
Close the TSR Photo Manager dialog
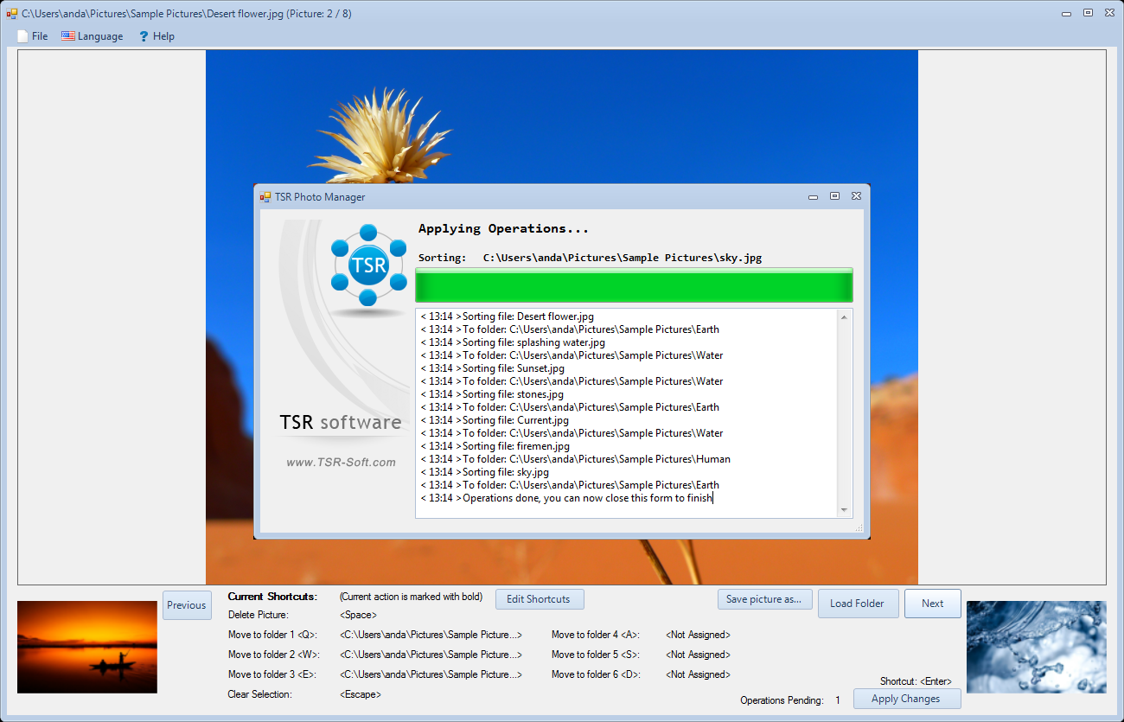tap(856, 196)
